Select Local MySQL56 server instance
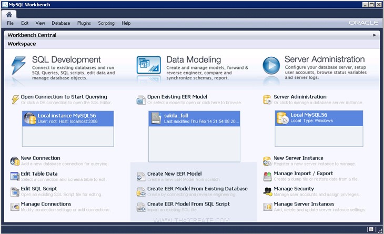 click(319, 118)
